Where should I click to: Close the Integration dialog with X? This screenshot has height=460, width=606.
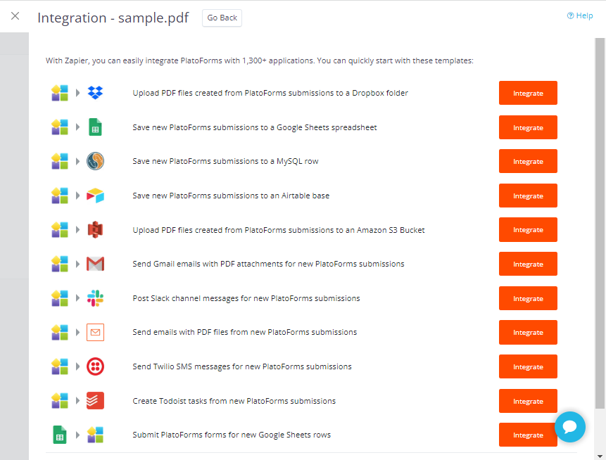pos(15,16)
